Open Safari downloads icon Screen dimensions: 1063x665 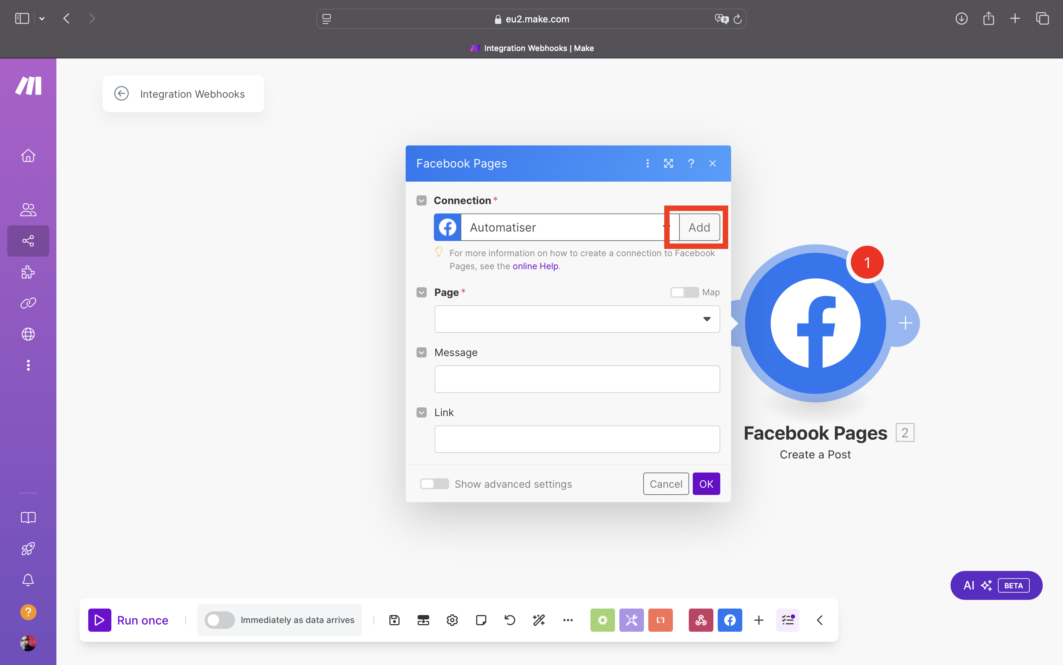point(961,18)
